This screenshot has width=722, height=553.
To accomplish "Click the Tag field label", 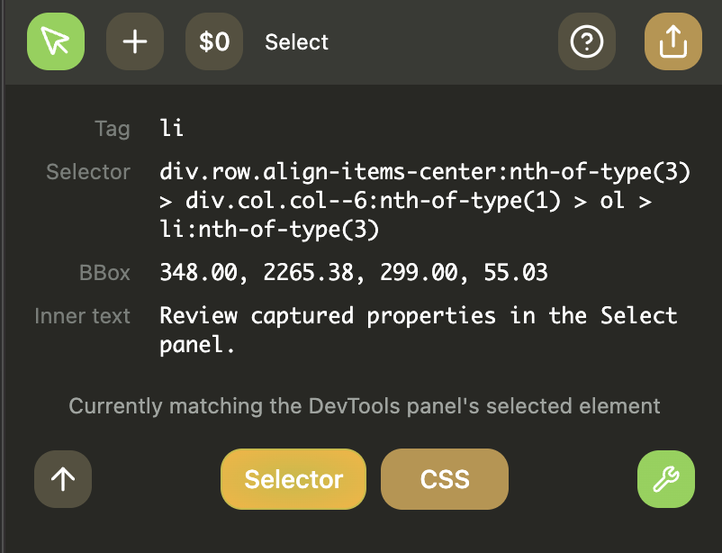I will click(112, 129).
